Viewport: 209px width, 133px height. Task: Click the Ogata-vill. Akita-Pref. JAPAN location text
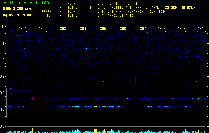(148, 8)
